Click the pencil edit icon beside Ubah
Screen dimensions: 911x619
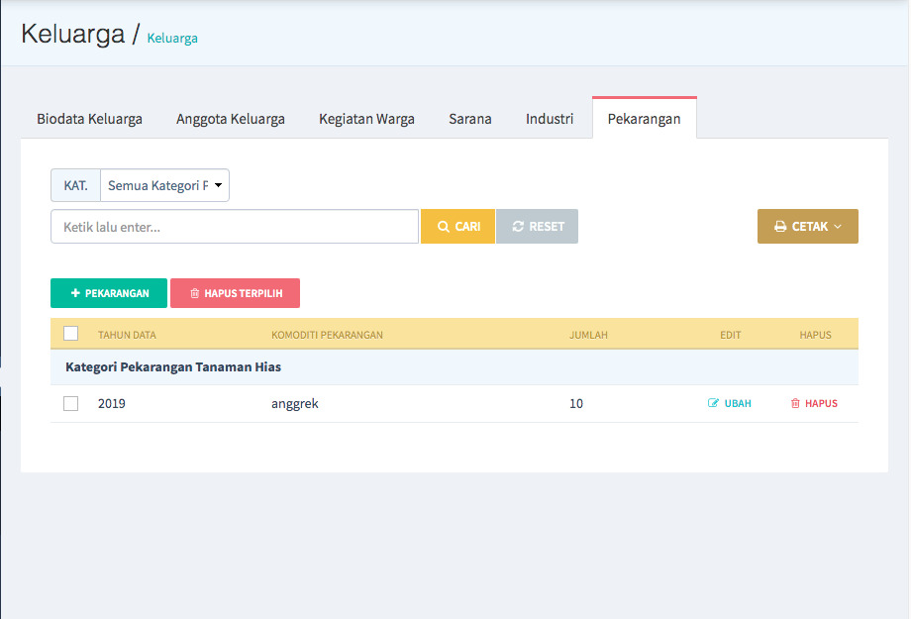(x=713, y=404)
